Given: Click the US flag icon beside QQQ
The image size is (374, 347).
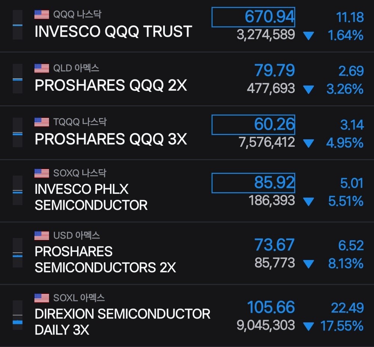Looking at the screenshot, I should click(42, 15).
